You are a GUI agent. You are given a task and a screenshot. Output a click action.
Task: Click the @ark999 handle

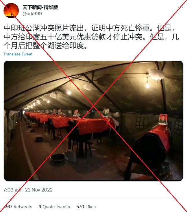click(32, 14)
